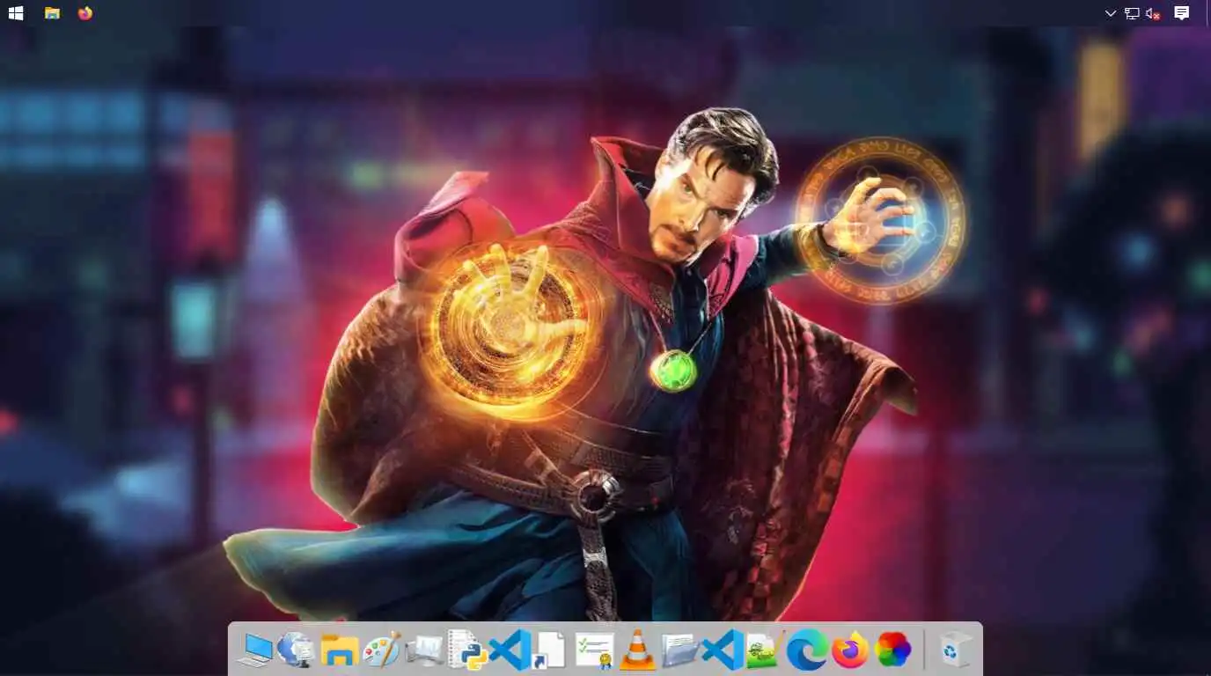Launch the Python script icon in dock
This screenshot has width=1211, height=676.
tap(466, 650)
